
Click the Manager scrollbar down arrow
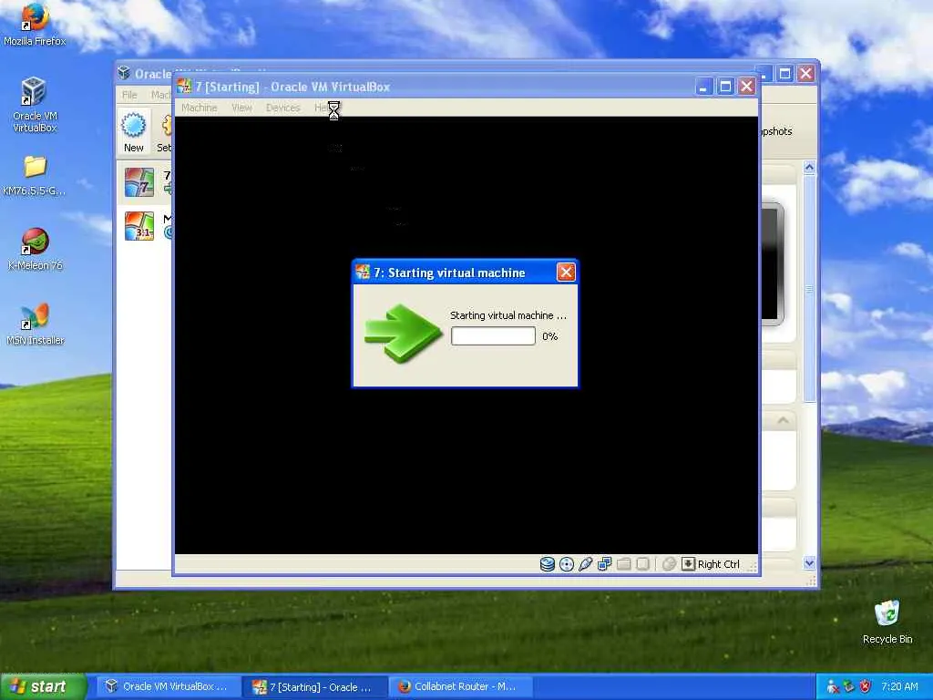click(x=809, y=562)
